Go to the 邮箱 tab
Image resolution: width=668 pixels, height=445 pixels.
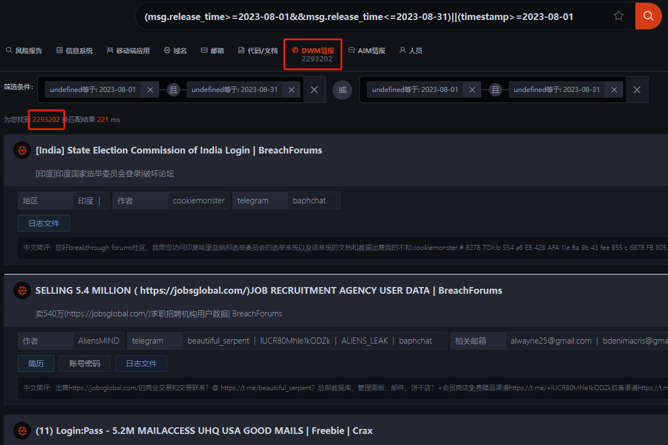coord(212,50)
